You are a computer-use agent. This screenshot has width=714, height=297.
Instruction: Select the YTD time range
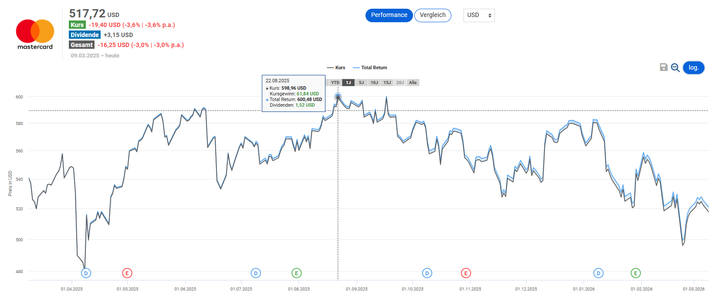click(335, 82)
